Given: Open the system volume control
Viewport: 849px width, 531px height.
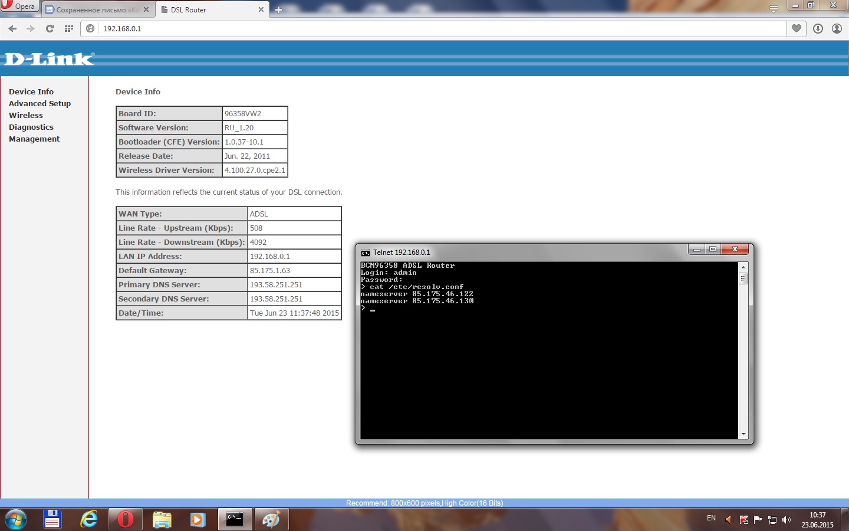Looking at the screenshot, I should point(787,520).
